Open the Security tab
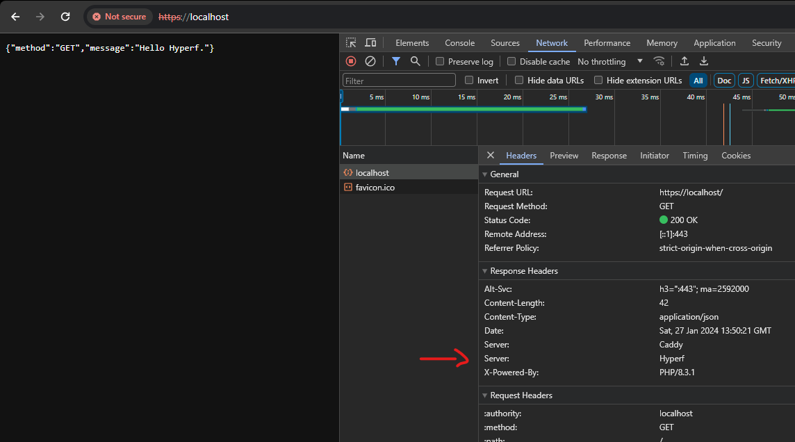This screenshot has height=442, width=795. coord(766,43)
